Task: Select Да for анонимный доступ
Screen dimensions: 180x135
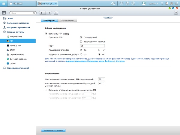Action: 81,54
